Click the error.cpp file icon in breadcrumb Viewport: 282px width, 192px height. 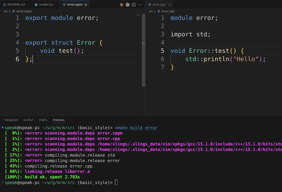pos(159,11)
